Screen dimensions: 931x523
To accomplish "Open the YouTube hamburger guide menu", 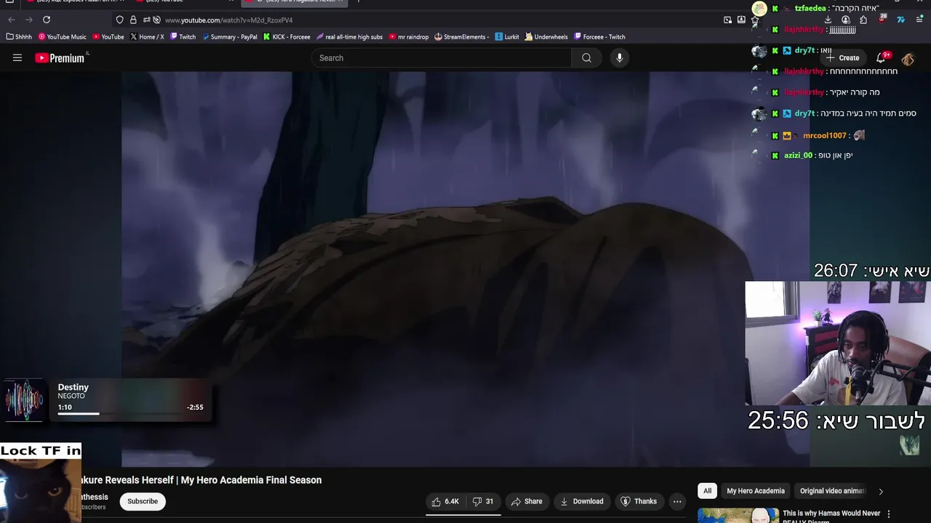I will (x=17, y=58).
